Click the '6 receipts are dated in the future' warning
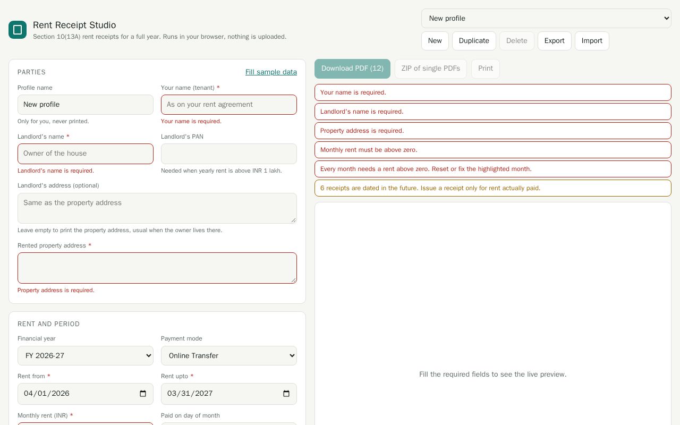Viewport: 680px width, 425px height. pos(493,188)
